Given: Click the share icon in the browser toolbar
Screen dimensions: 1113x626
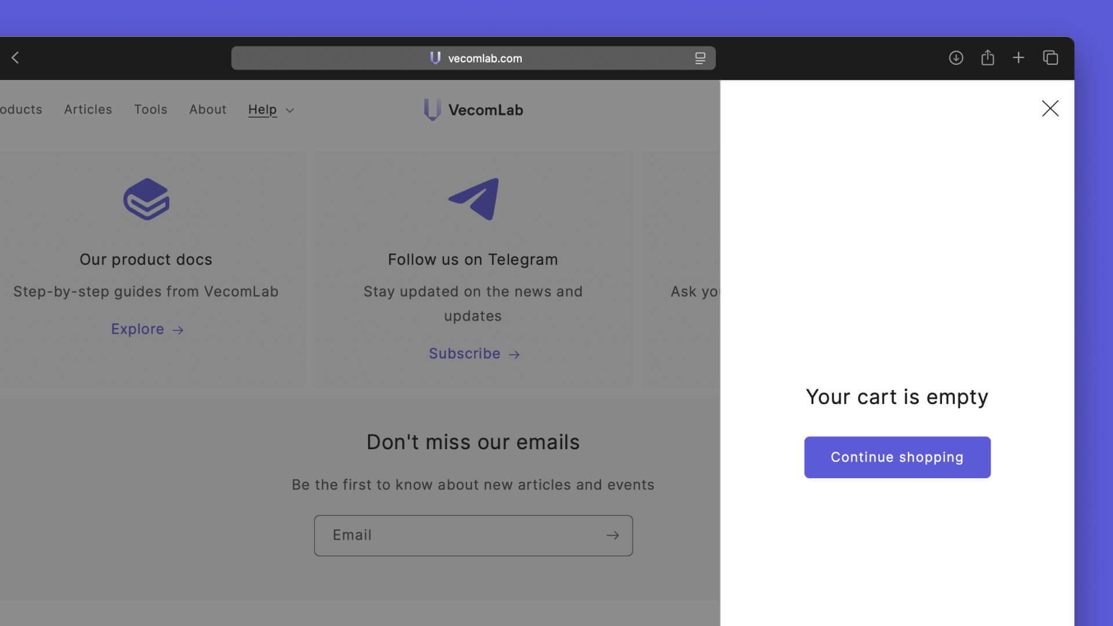Looking at the screenshot, I should pyautogui.click(x=988, y=58).
